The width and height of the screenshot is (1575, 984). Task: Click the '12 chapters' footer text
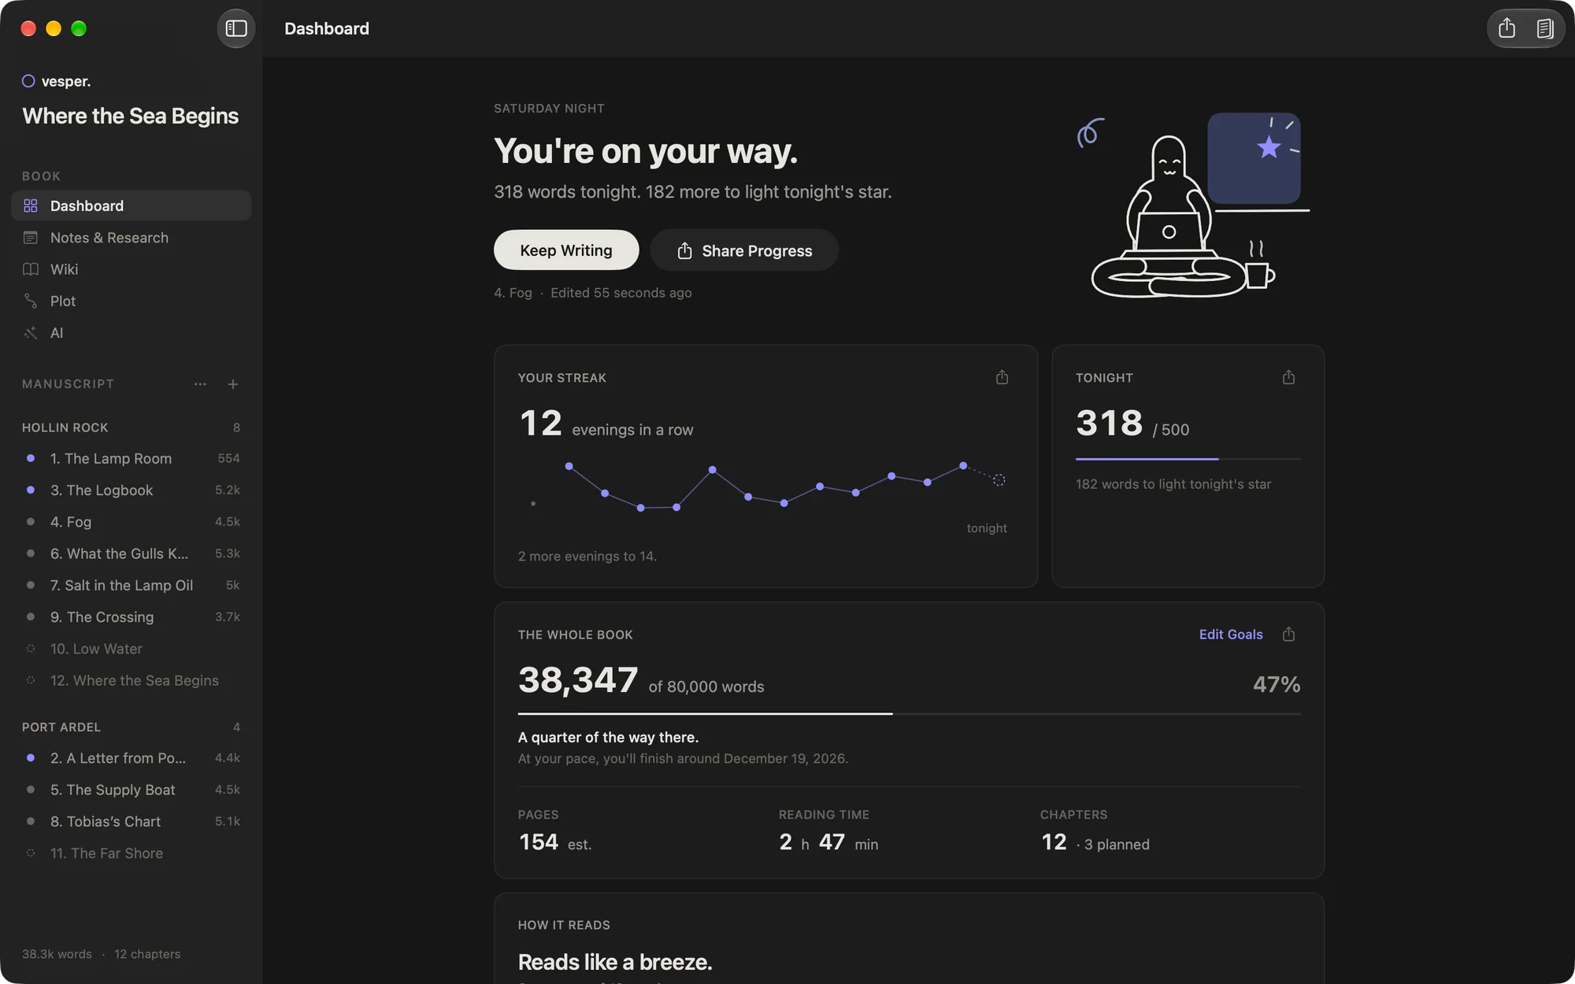coord(147,954)
